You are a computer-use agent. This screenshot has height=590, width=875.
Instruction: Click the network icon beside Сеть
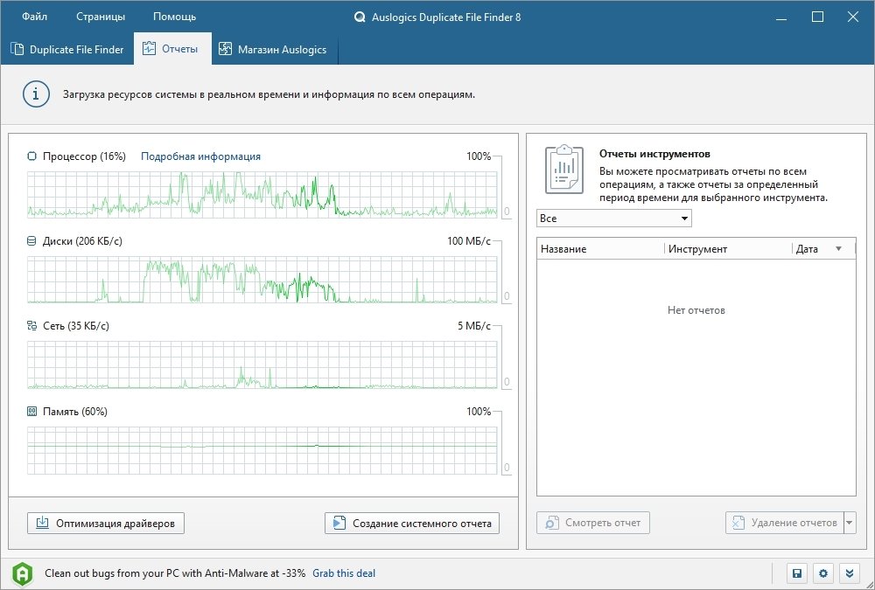32,326
